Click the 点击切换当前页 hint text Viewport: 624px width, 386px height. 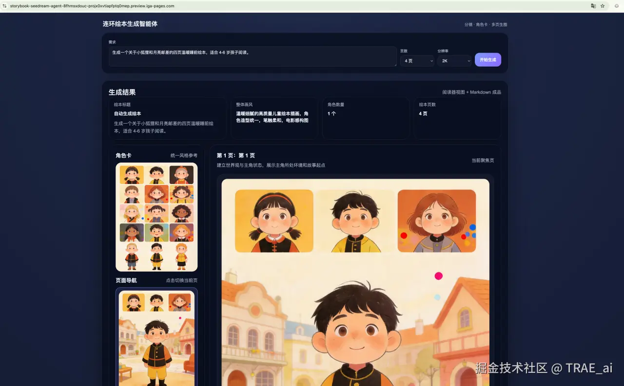coord(181,280)
